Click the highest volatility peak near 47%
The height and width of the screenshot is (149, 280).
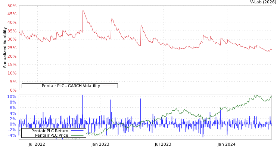(83, 10)
